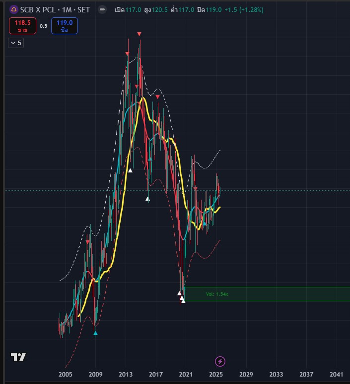Click the 2017 label on the time axis
The height and width of the screenshot is (384, 350).
(155, 374)
